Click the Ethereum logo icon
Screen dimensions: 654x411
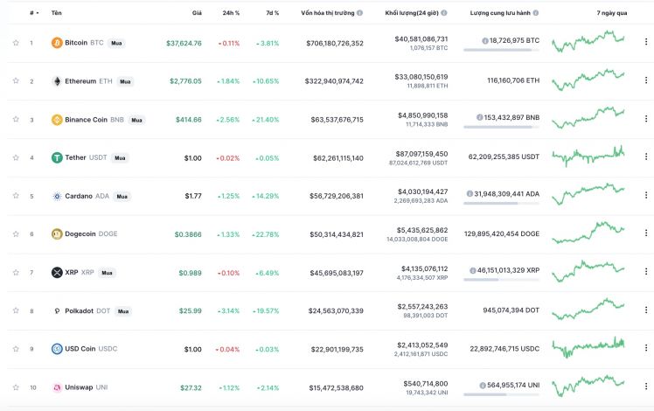tap(57, 81)
